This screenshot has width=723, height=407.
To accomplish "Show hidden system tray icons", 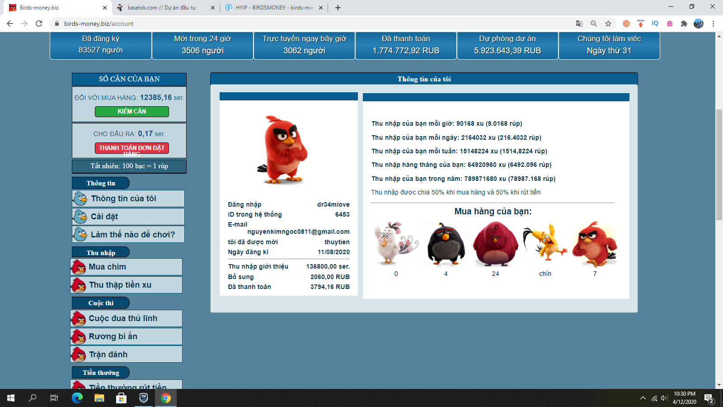I will (x=643, y=398).
